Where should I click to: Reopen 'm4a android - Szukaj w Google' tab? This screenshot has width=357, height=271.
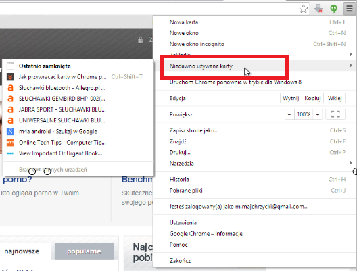(x=78, y=131)
